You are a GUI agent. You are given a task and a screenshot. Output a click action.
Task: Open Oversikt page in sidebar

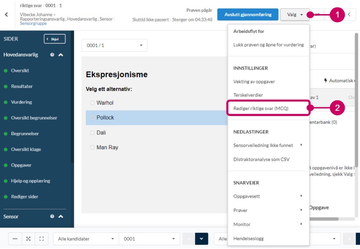[x=20, y=71]
